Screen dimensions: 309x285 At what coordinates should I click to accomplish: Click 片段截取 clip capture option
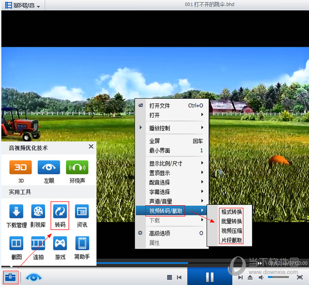click(x=231, y=240)
